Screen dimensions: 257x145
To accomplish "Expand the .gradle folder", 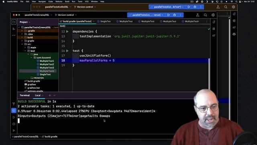I will pos(22,31).
